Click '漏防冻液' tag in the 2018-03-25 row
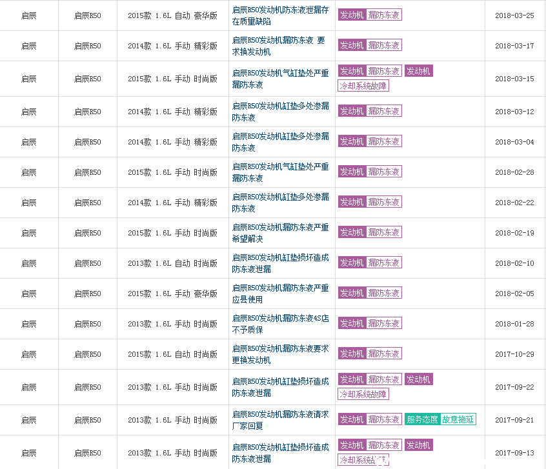The image size is (546, 469). coord(384,15)
